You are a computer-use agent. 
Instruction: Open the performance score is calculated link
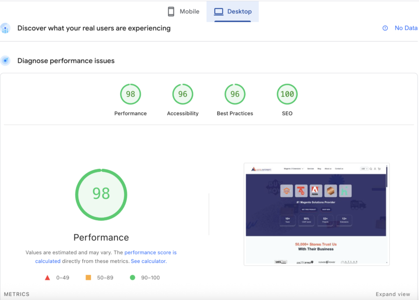150,253
